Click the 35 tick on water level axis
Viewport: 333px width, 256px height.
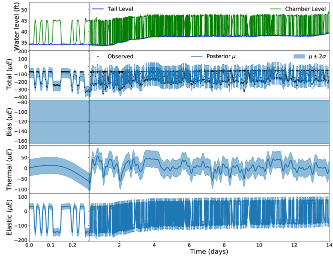(25, 43)
